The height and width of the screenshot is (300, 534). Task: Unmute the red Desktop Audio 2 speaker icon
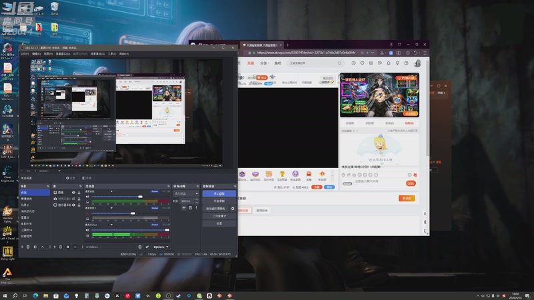[87, 213]
